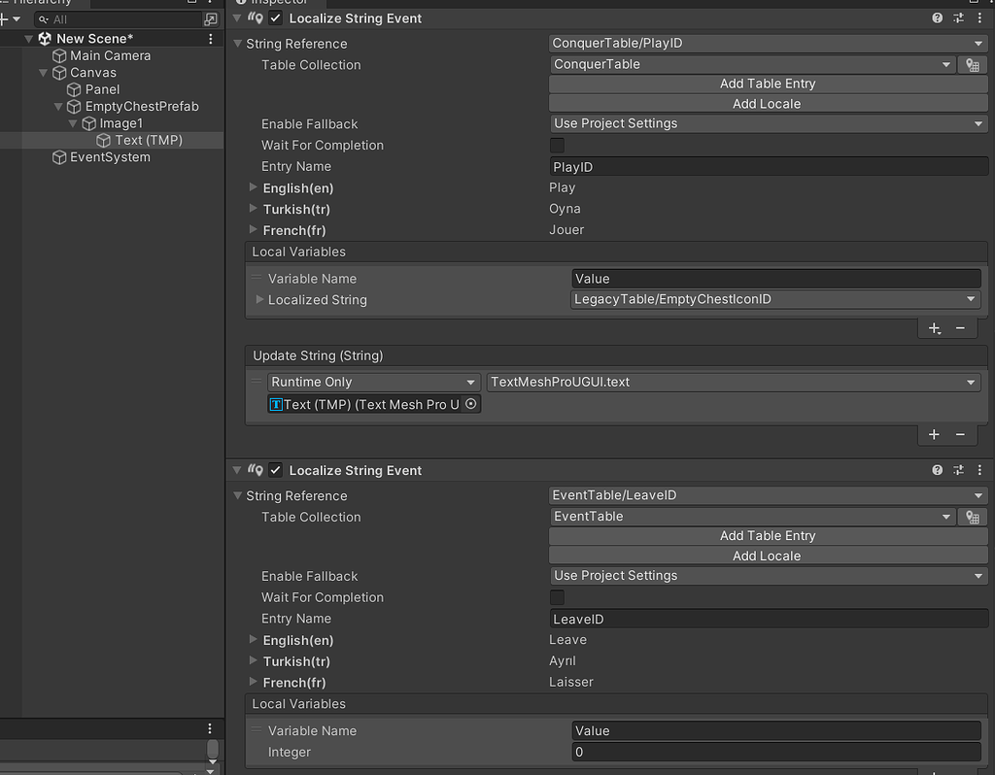
Task: Click the LeaveID Entry Name field
Action: click(x=768, y=620)
